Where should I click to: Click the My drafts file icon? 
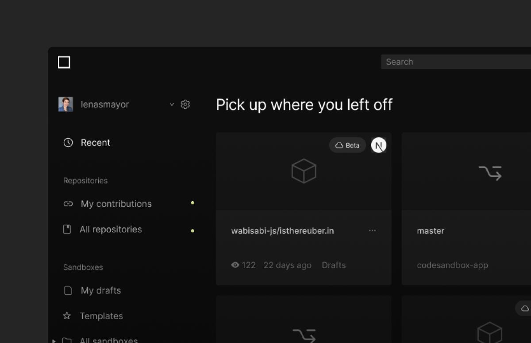tap(67, 290)
